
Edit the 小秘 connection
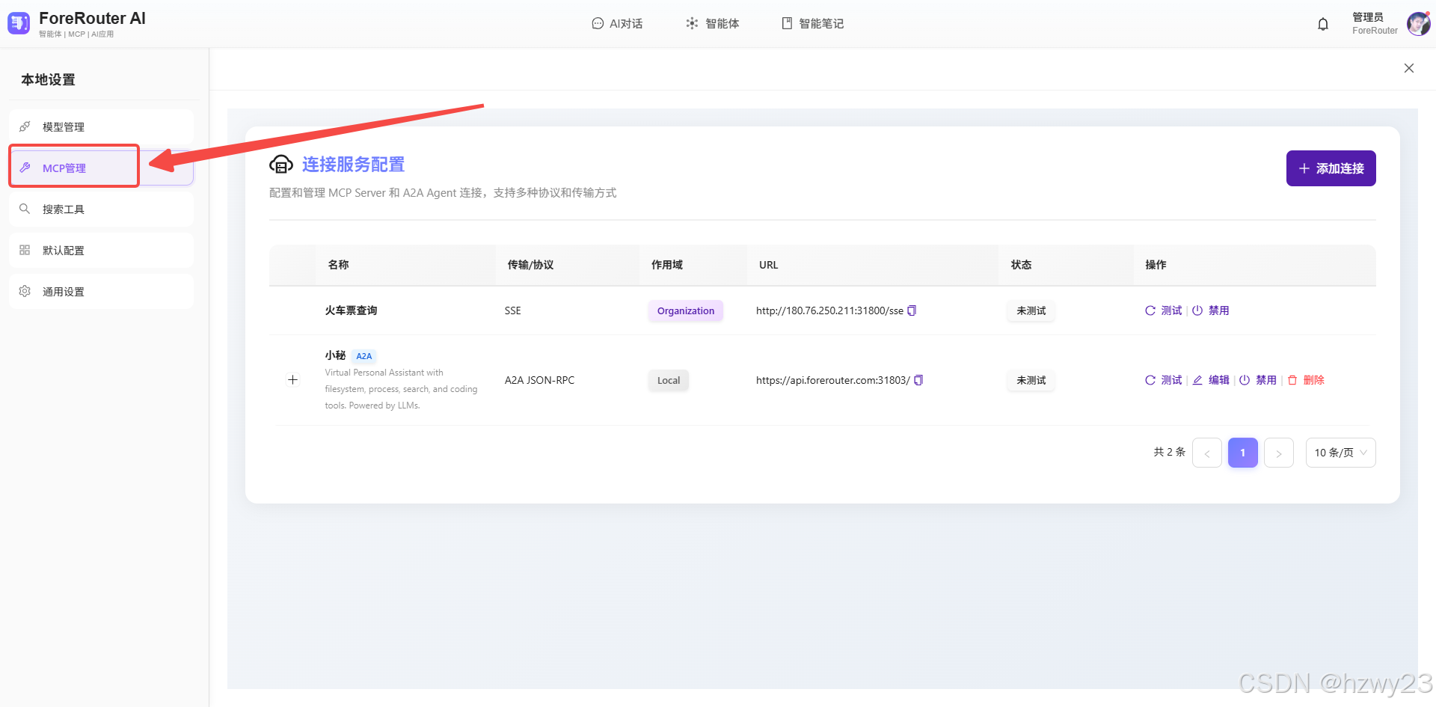point(1211,380)
